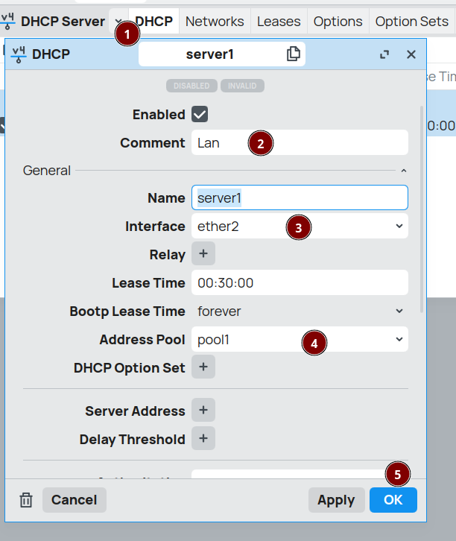Collapse the General section

pyautogui.click(x=404, y=171)
